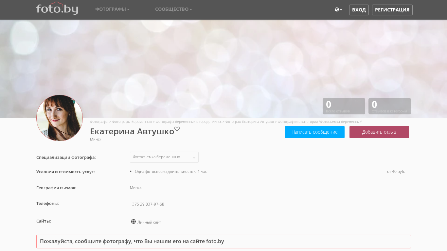Click the Добавить отзыв button
The image size is (447, 251).
379,132
